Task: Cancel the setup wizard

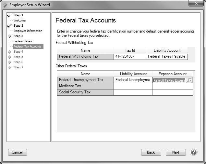Action: (x=17, y=152)
